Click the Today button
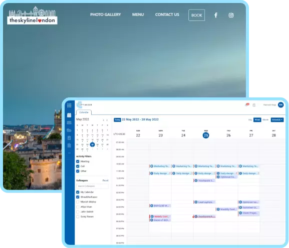The width and height of the screenshot is (289, 248). [117, 120]
